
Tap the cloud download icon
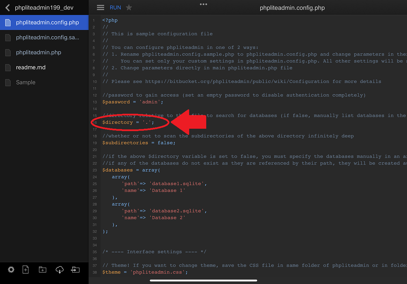59,270
